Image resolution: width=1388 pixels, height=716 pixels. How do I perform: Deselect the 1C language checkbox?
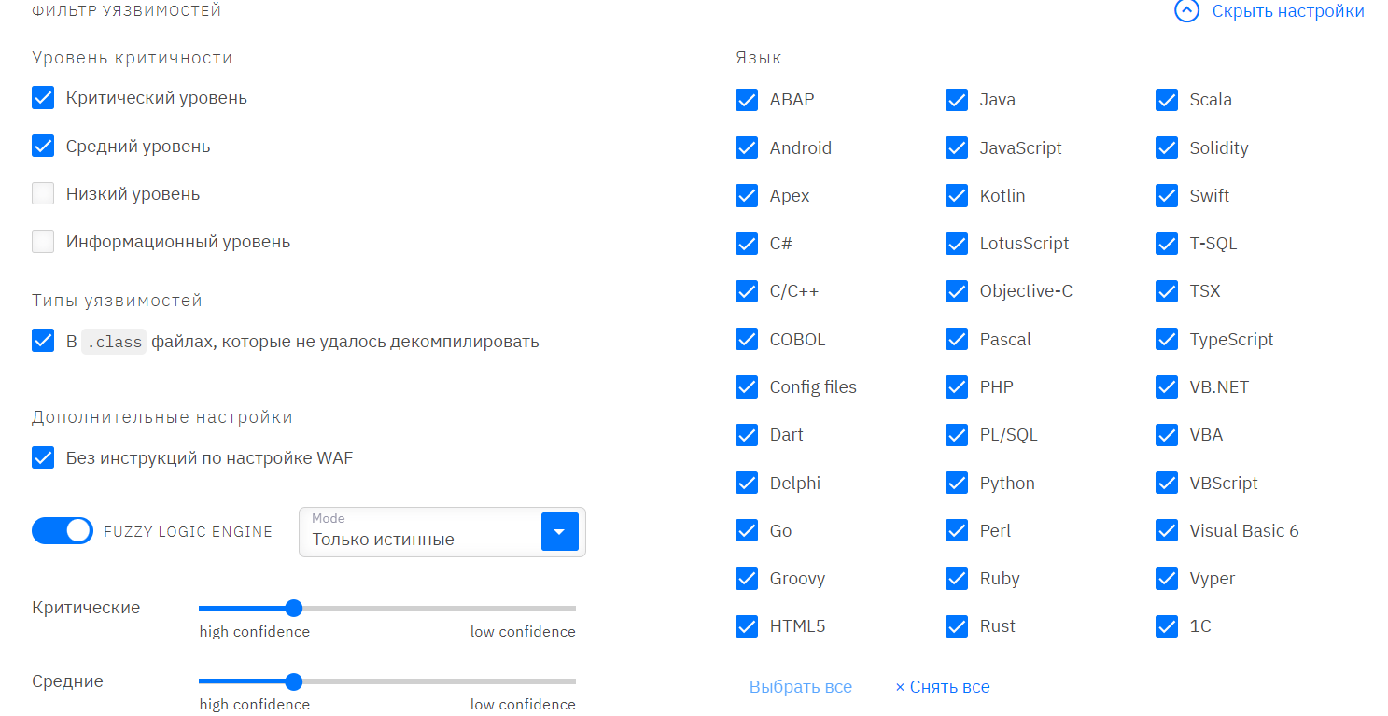pos(1167,626)
